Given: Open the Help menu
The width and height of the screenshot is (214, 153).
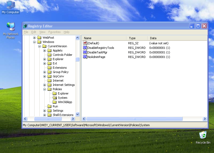Looking at the screenshot, I should [66, 32].
